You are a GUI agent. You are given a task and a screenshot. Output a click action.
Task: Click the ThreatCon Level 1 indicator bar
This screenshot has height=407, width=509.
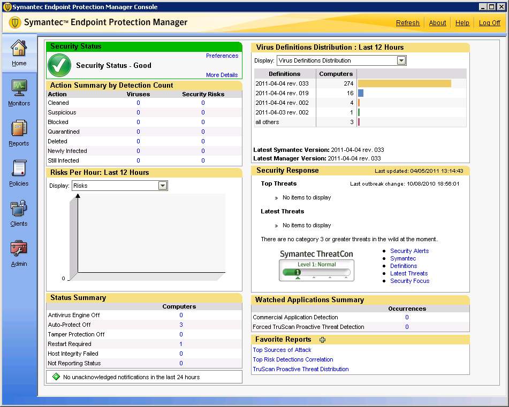(316, 272)
